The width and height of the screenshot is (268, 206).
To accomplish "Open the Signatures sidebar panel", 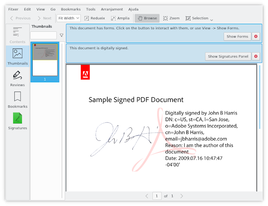I will point(18,121).
